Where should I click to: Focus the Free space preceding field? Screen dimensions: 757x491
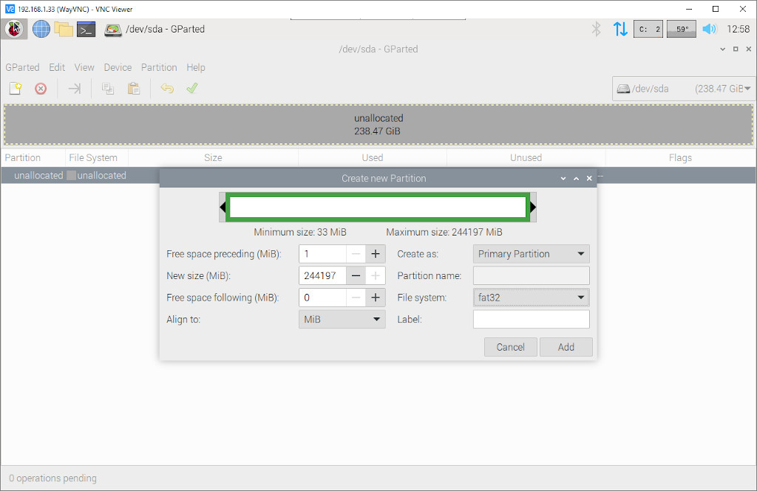coord(322,254)
